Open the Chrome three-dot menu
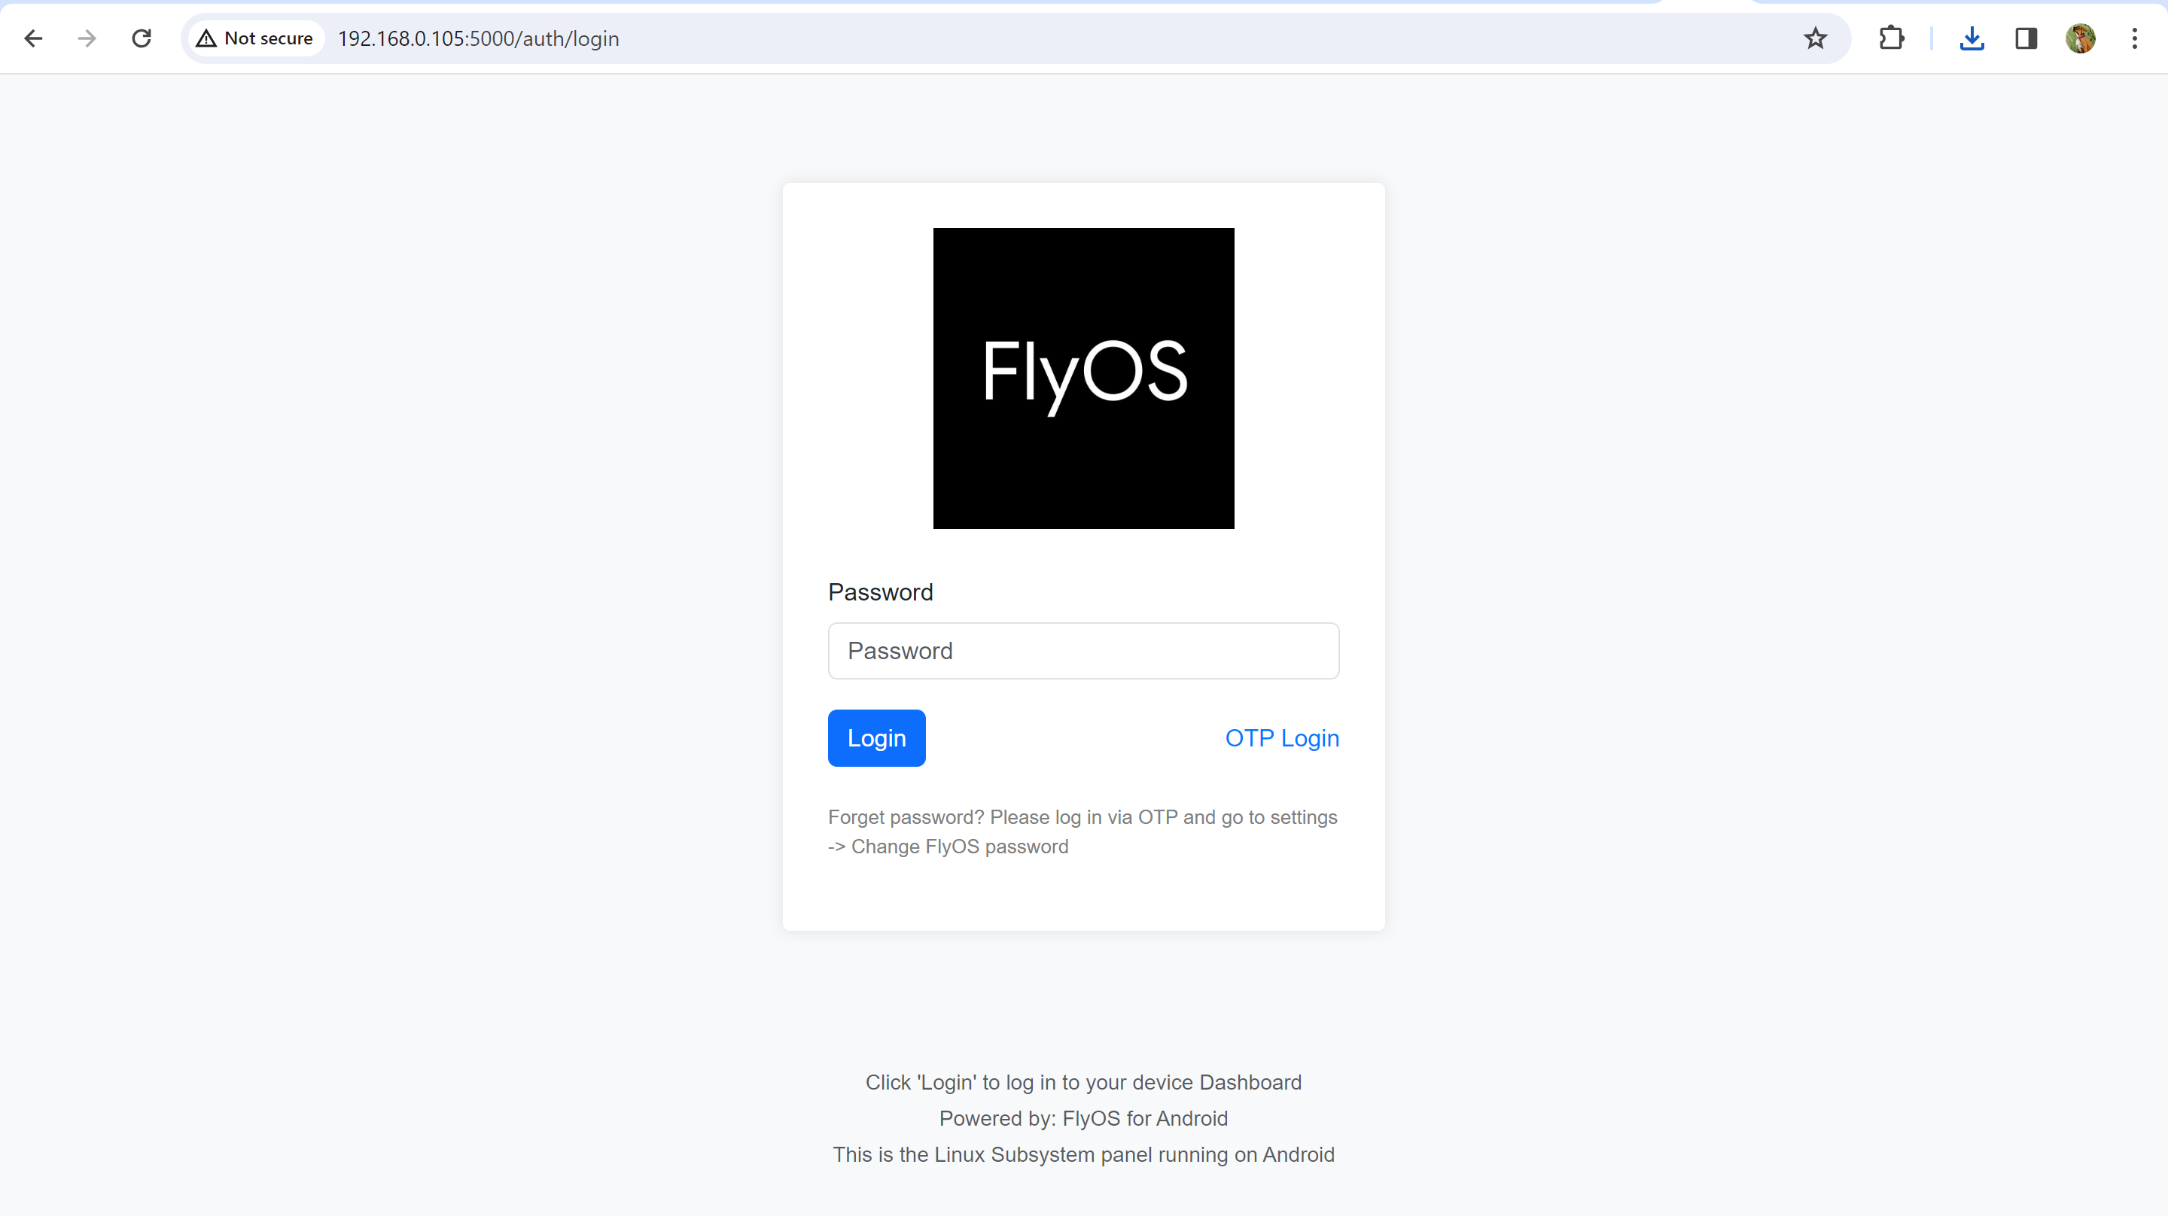The height and width of the screenshot is (1216, 2168). click(2135, 38)
